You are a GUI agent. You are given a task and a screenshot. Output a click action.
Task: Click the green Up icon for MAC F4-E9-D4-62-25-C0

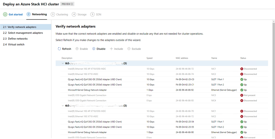(242, 79)
